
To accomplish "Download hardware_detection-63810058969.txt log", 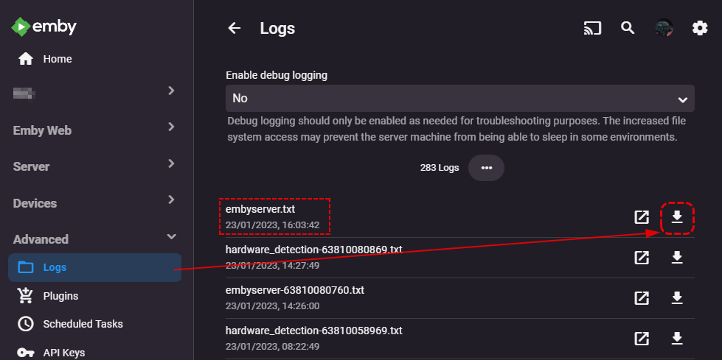I will [x=677, y=339].
